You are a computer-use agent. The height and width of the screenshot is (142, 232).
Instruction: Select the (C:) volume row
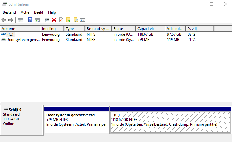tap(107, 34)
